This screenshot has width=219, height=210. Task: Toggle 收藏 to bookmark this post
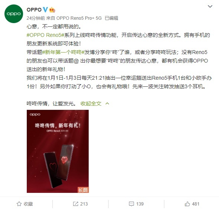[25, 204]
